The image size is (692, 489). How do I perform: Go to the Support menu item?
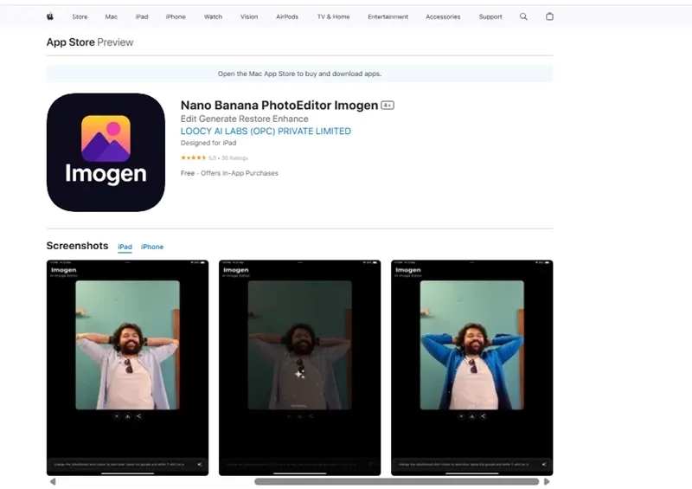tap(490, 16)
